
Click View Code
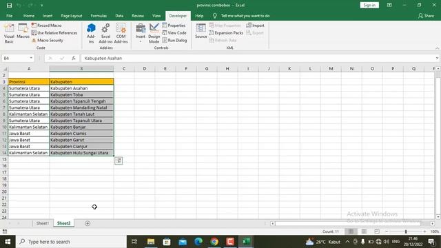point(174,33)
